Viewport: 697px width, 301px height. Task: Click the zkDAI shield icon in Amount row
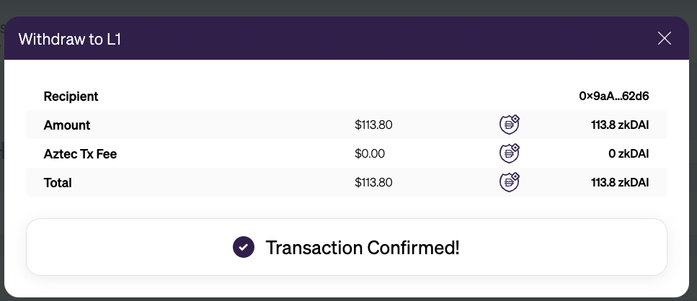510,125
